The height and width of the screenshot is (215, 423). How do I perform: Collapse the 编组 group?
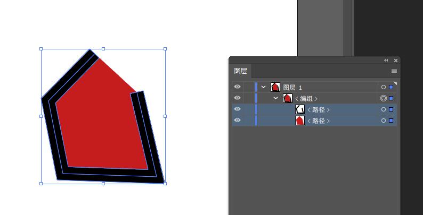pos(275,98)
